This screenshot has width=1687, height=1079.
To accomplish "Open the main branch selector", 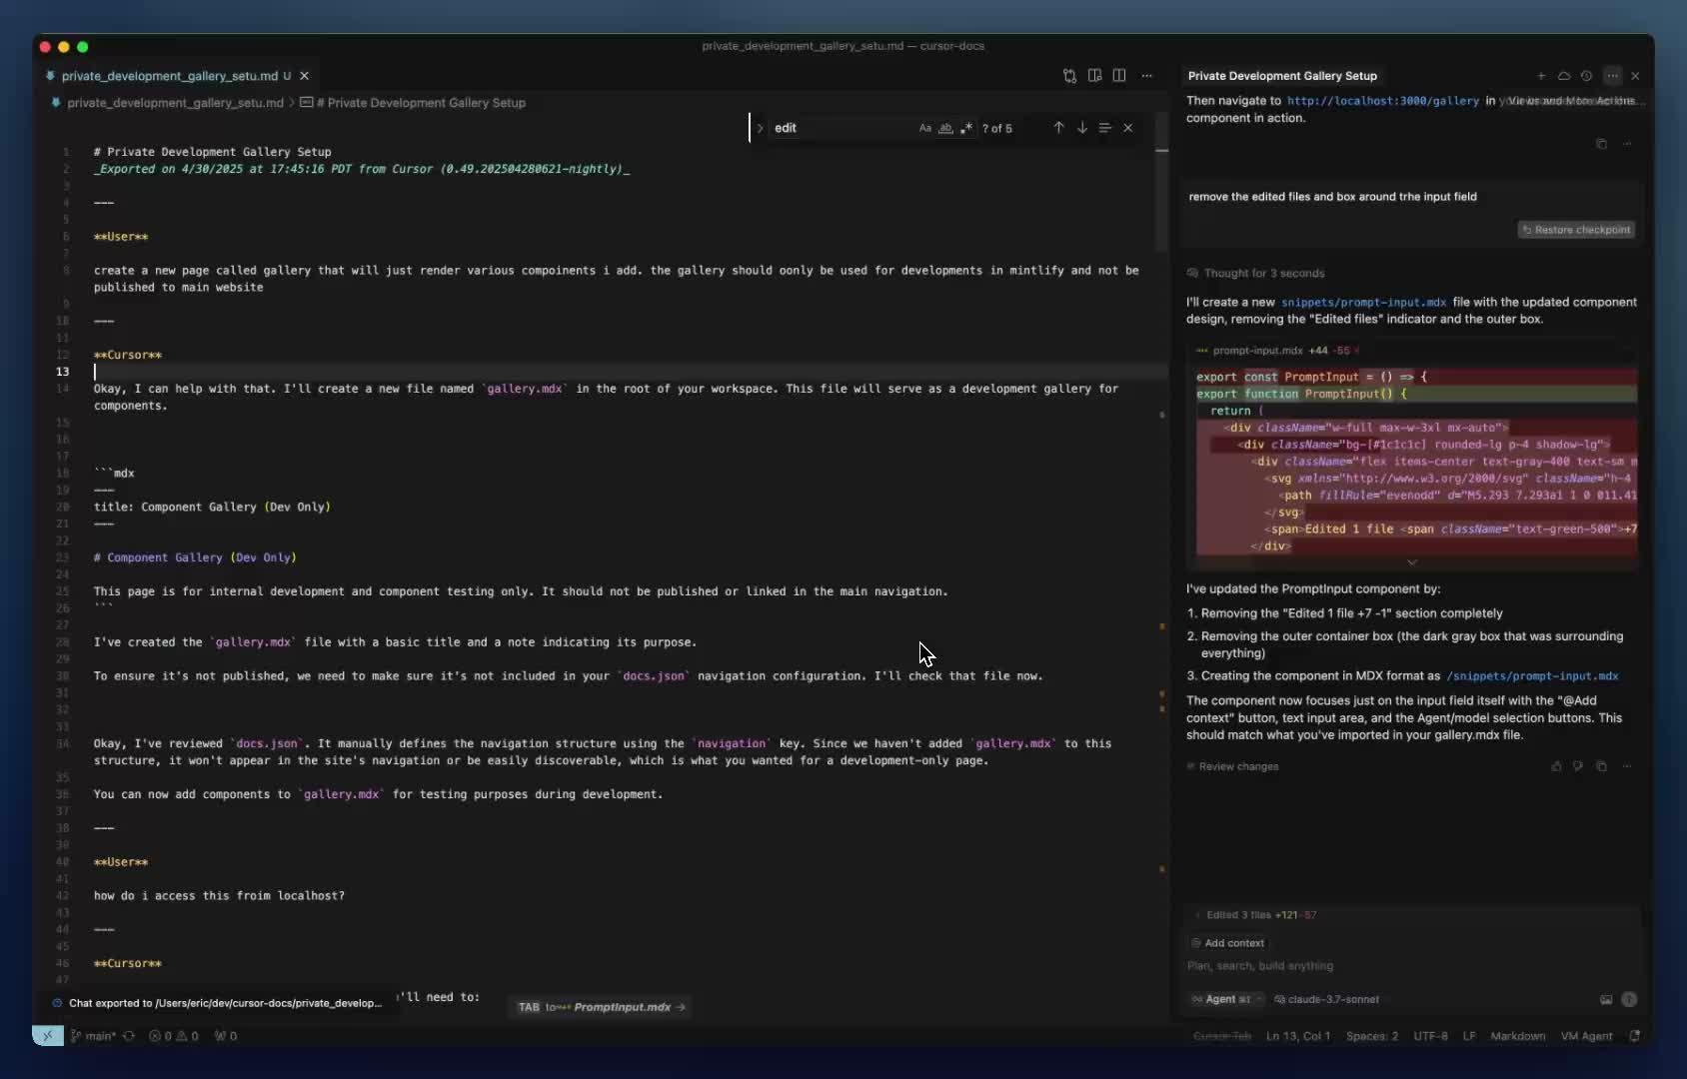I will pos(92,1036).
